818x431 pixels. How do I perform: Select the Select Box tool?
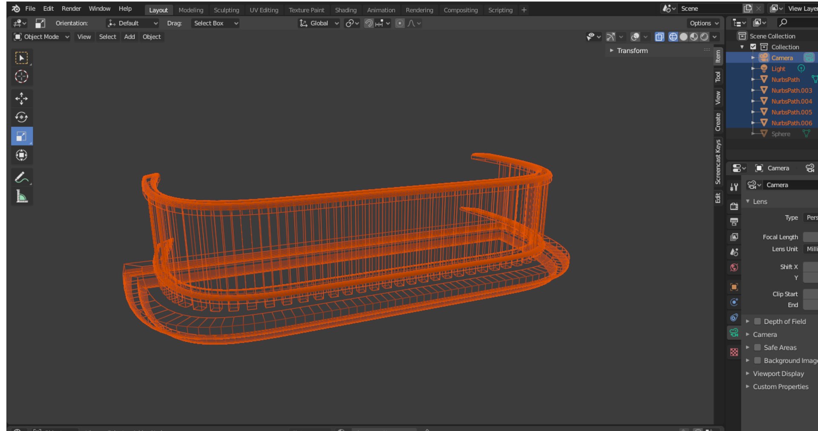pos(21,58)
